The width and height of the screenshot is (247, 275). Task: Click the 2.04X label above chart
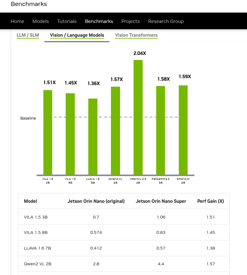140,53
